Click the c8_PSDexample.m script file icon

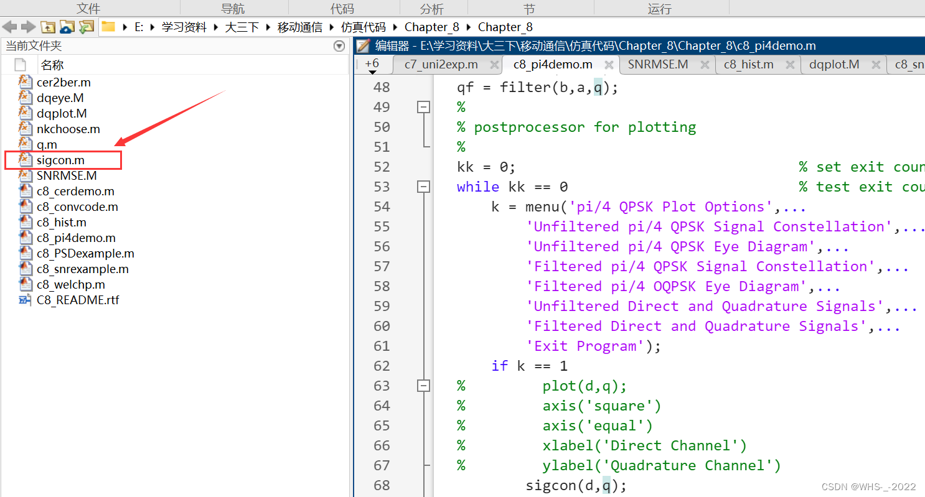26,253
